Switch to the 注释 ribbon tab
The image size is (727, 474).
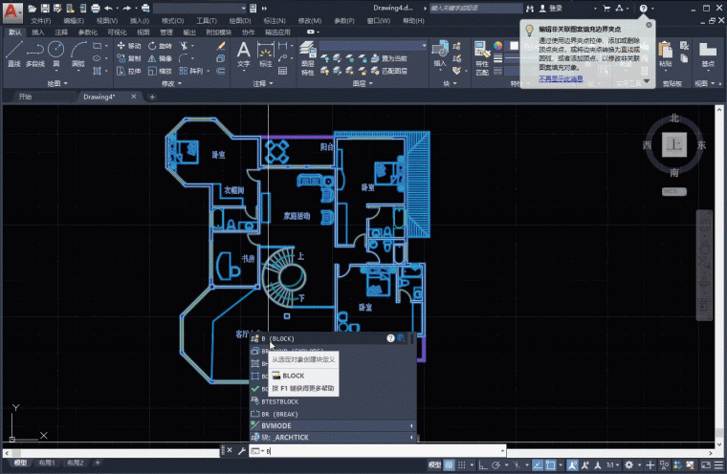click(61, 32)
